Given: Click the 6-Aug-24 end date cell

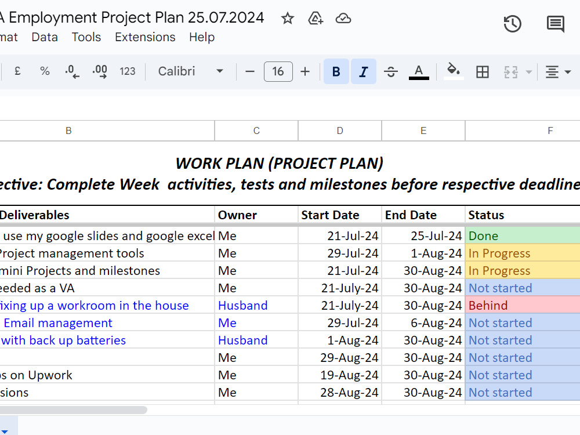Looking at the screenshot, I should click(x=423, y=322).
